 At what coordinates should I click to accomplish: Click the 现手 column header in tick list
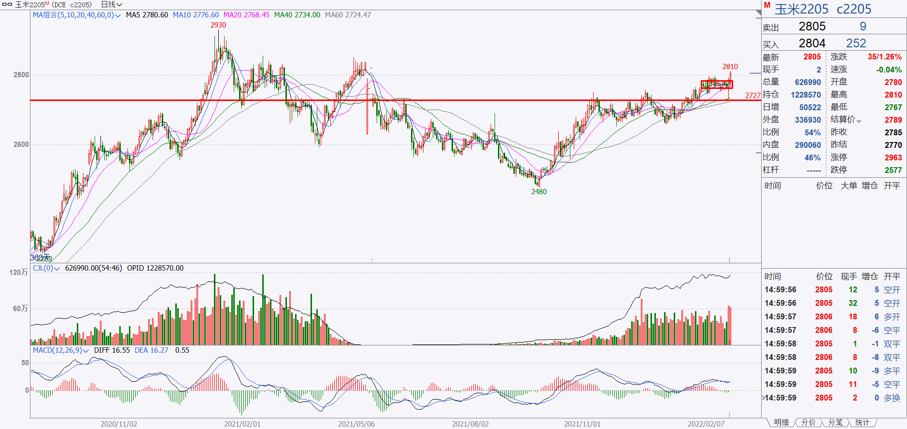[849, 276]
